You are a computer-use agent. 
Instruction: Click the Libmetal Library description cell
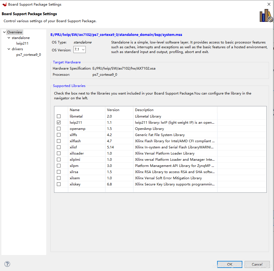pos(148,116)
